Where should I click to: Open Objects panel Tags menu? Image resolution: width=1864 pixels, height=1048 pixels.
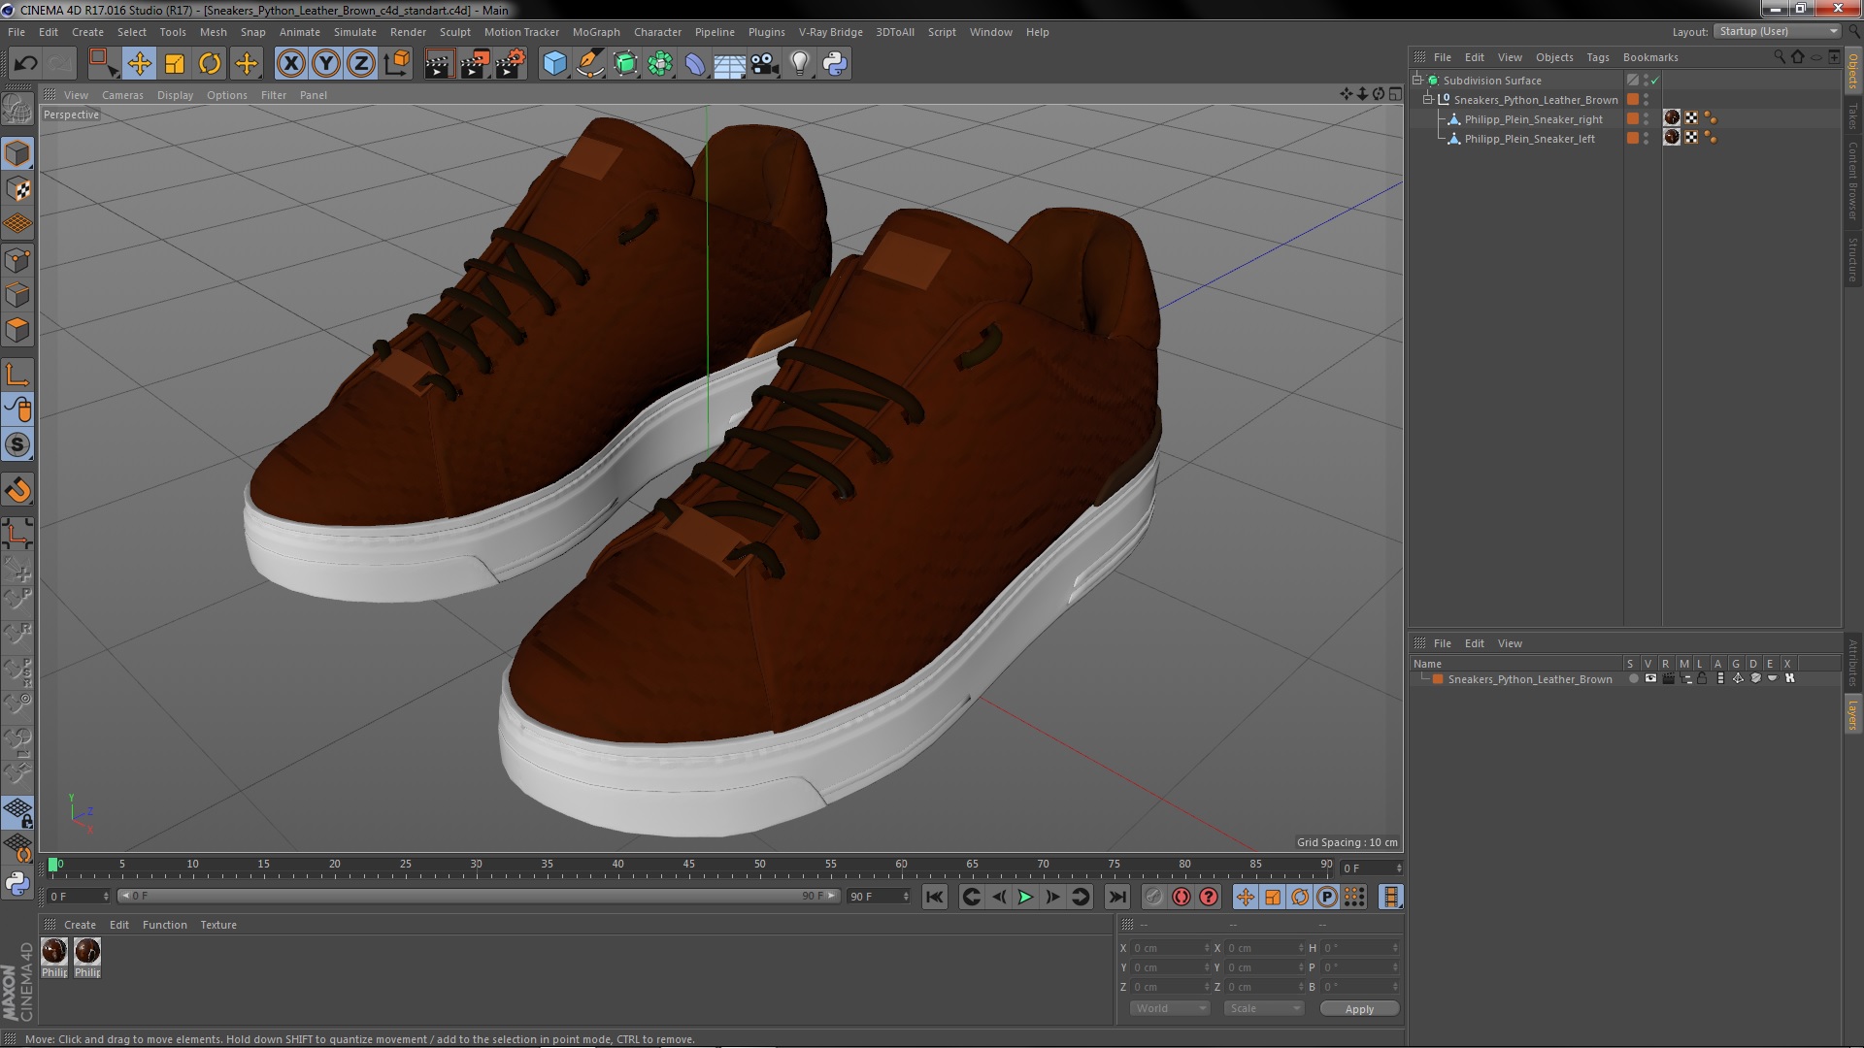tap(1597, 57)
